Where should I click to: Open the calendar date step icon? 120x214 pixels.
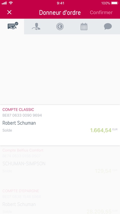(84, 27)
